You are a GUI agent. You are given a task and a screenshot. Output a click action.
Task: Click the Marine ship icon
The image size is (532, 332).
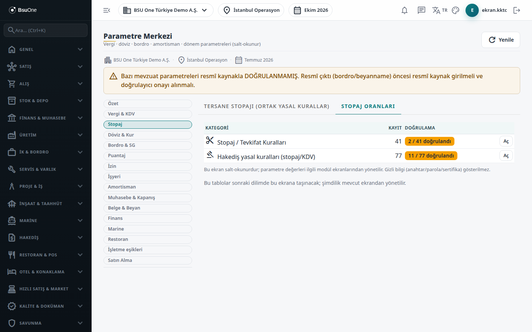(12, 221)
